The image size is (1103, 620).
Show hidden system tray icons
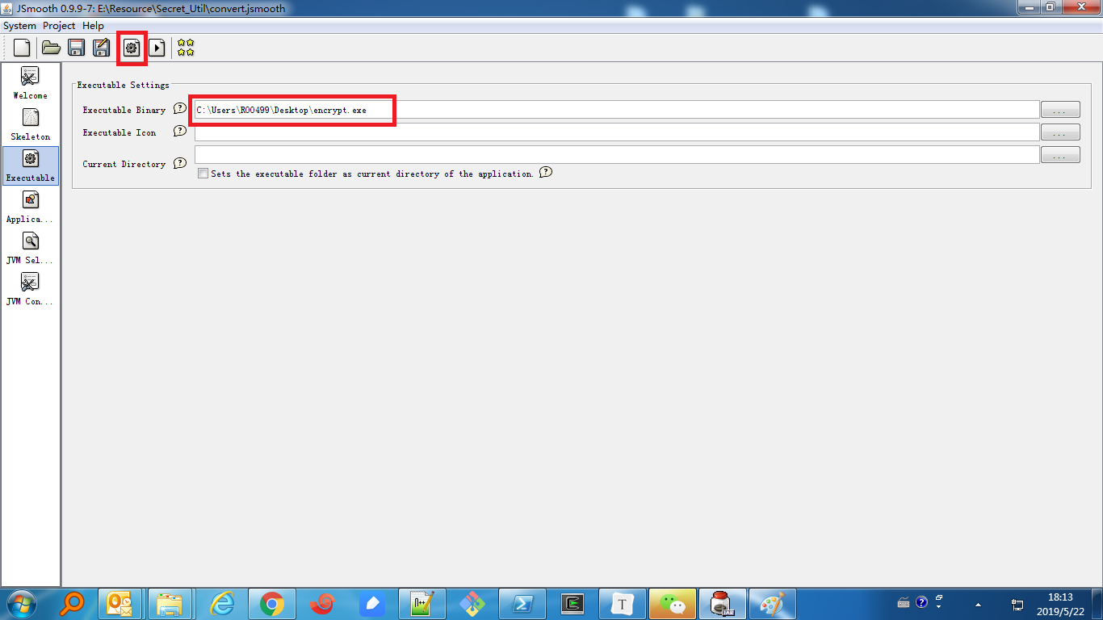(979, 604)
